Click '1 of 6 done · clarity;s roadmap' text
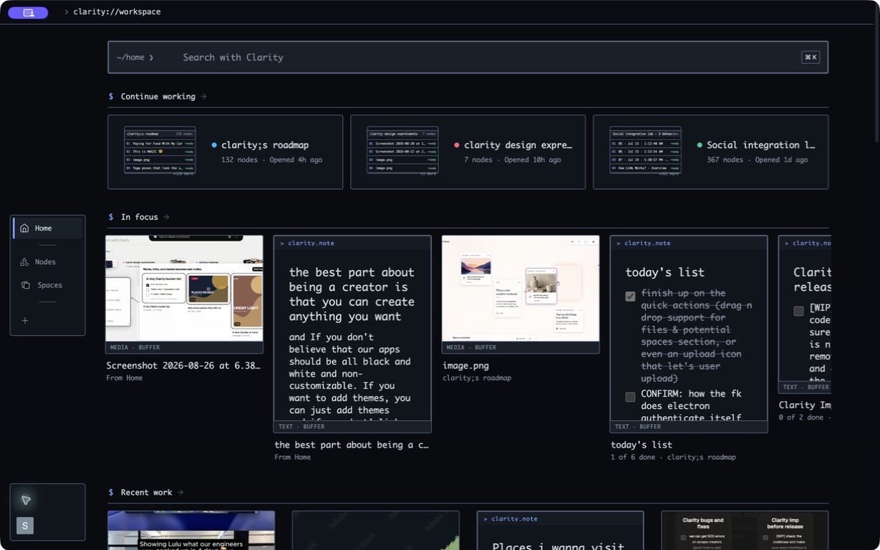880x550 pixels. (673, 457)
